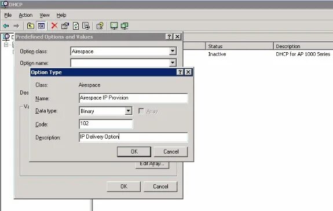Click the Status column header
This screenshot has height=211, width=333.
point(240,46)
